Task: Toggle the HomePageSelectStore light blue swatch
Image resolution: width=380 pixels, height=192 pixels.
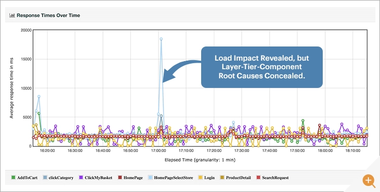Action: click(x=150, y=177)
